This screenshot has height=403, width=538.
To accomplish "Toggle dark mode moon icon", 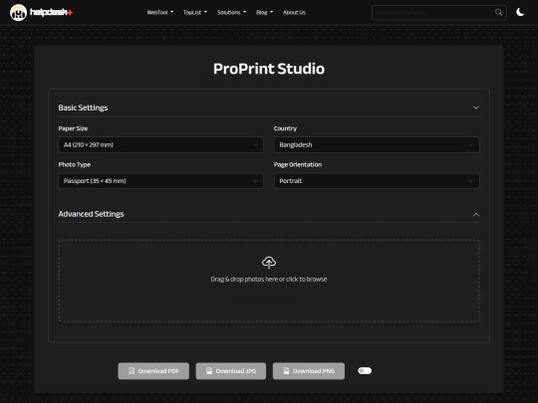I will click(520, 12).
